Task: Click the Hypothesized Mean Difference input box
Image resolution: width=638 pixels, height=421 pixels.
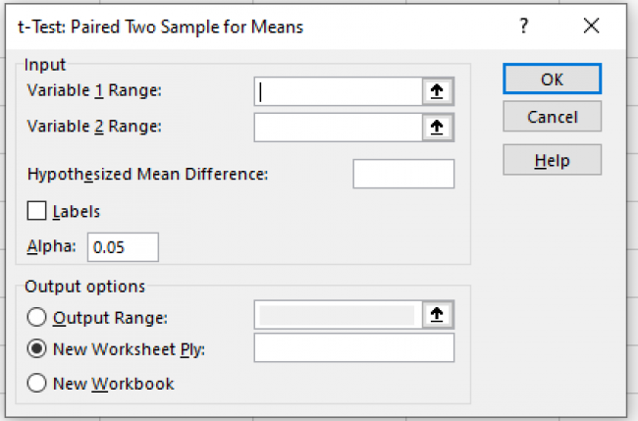Action: point(402,174)
